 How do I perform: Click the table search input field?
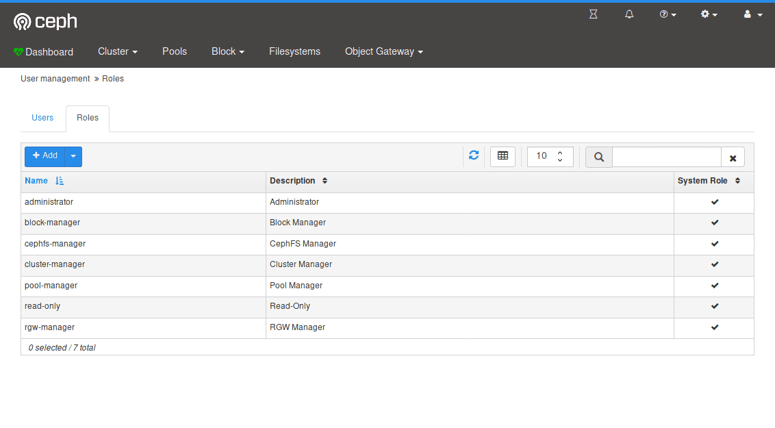tap(666, 157)
